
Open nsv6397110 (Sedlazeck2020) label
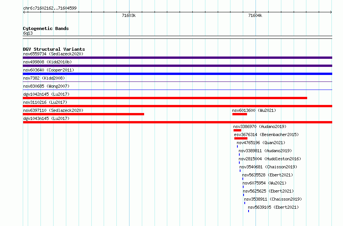pyautogui.click(x=53, y=110)
